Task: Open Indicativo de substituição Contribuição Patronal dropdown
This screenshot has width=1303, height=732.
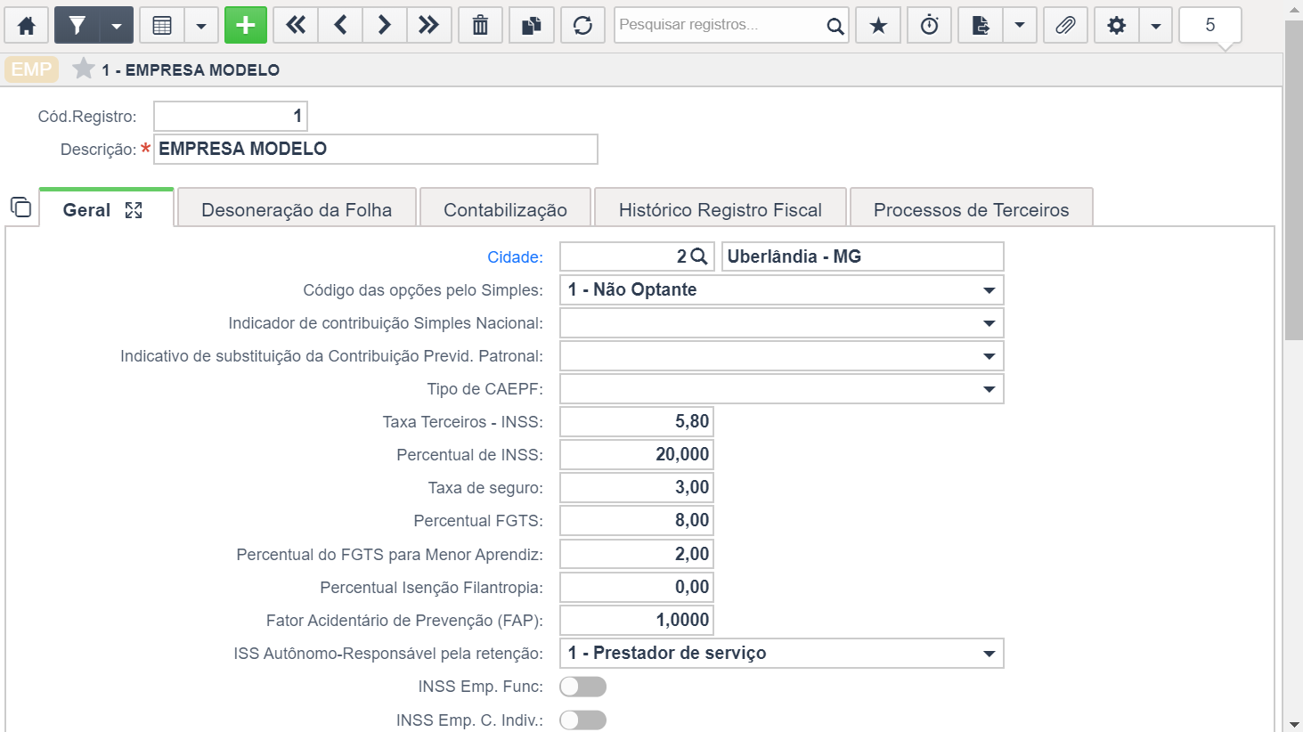Action: (781, 356)
